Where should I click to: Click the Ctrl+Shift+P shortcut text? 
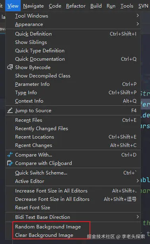123,93
